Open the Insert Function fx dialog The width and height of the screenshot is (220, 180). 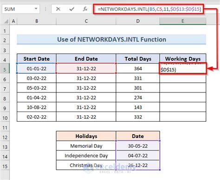pyautogui.click(x=85, y=9)
